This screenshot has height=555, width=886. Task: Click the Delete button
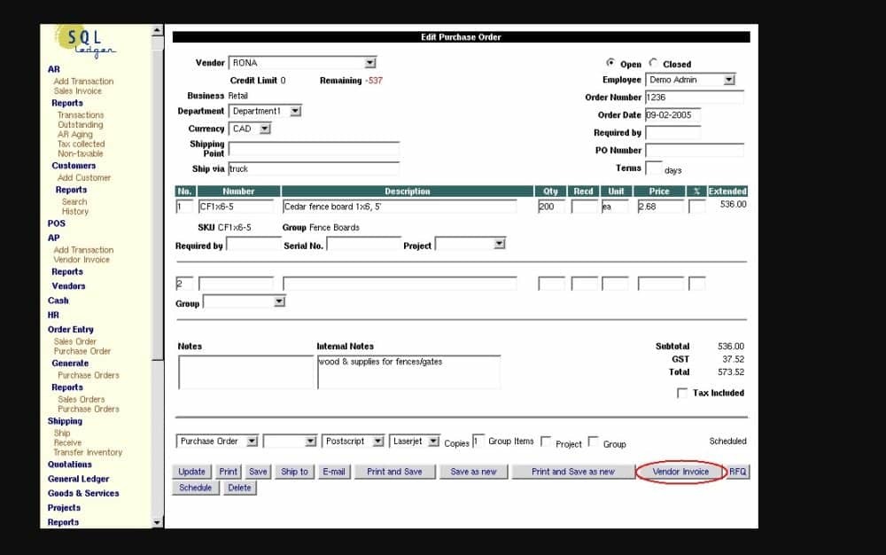click(x=238, y=488)
